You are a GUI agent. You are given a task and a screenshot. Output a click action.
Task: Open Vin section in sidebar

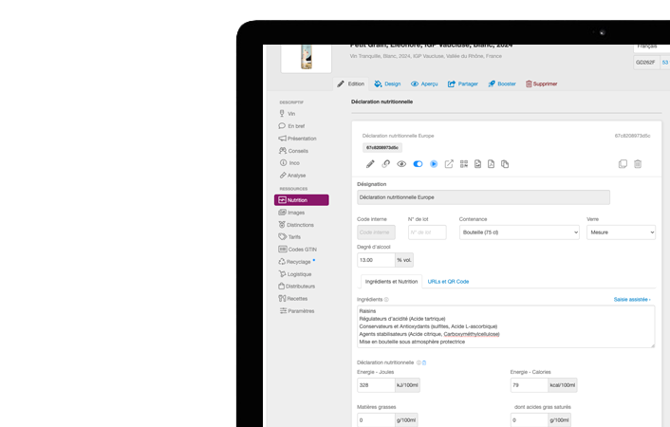(x=288, y=114)
